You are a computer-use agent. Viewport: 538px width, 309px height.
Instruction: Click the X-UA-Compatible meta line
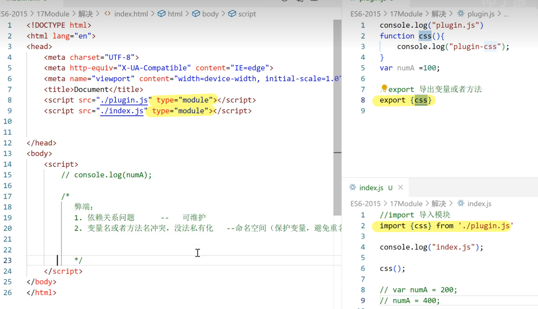point(159,68)
